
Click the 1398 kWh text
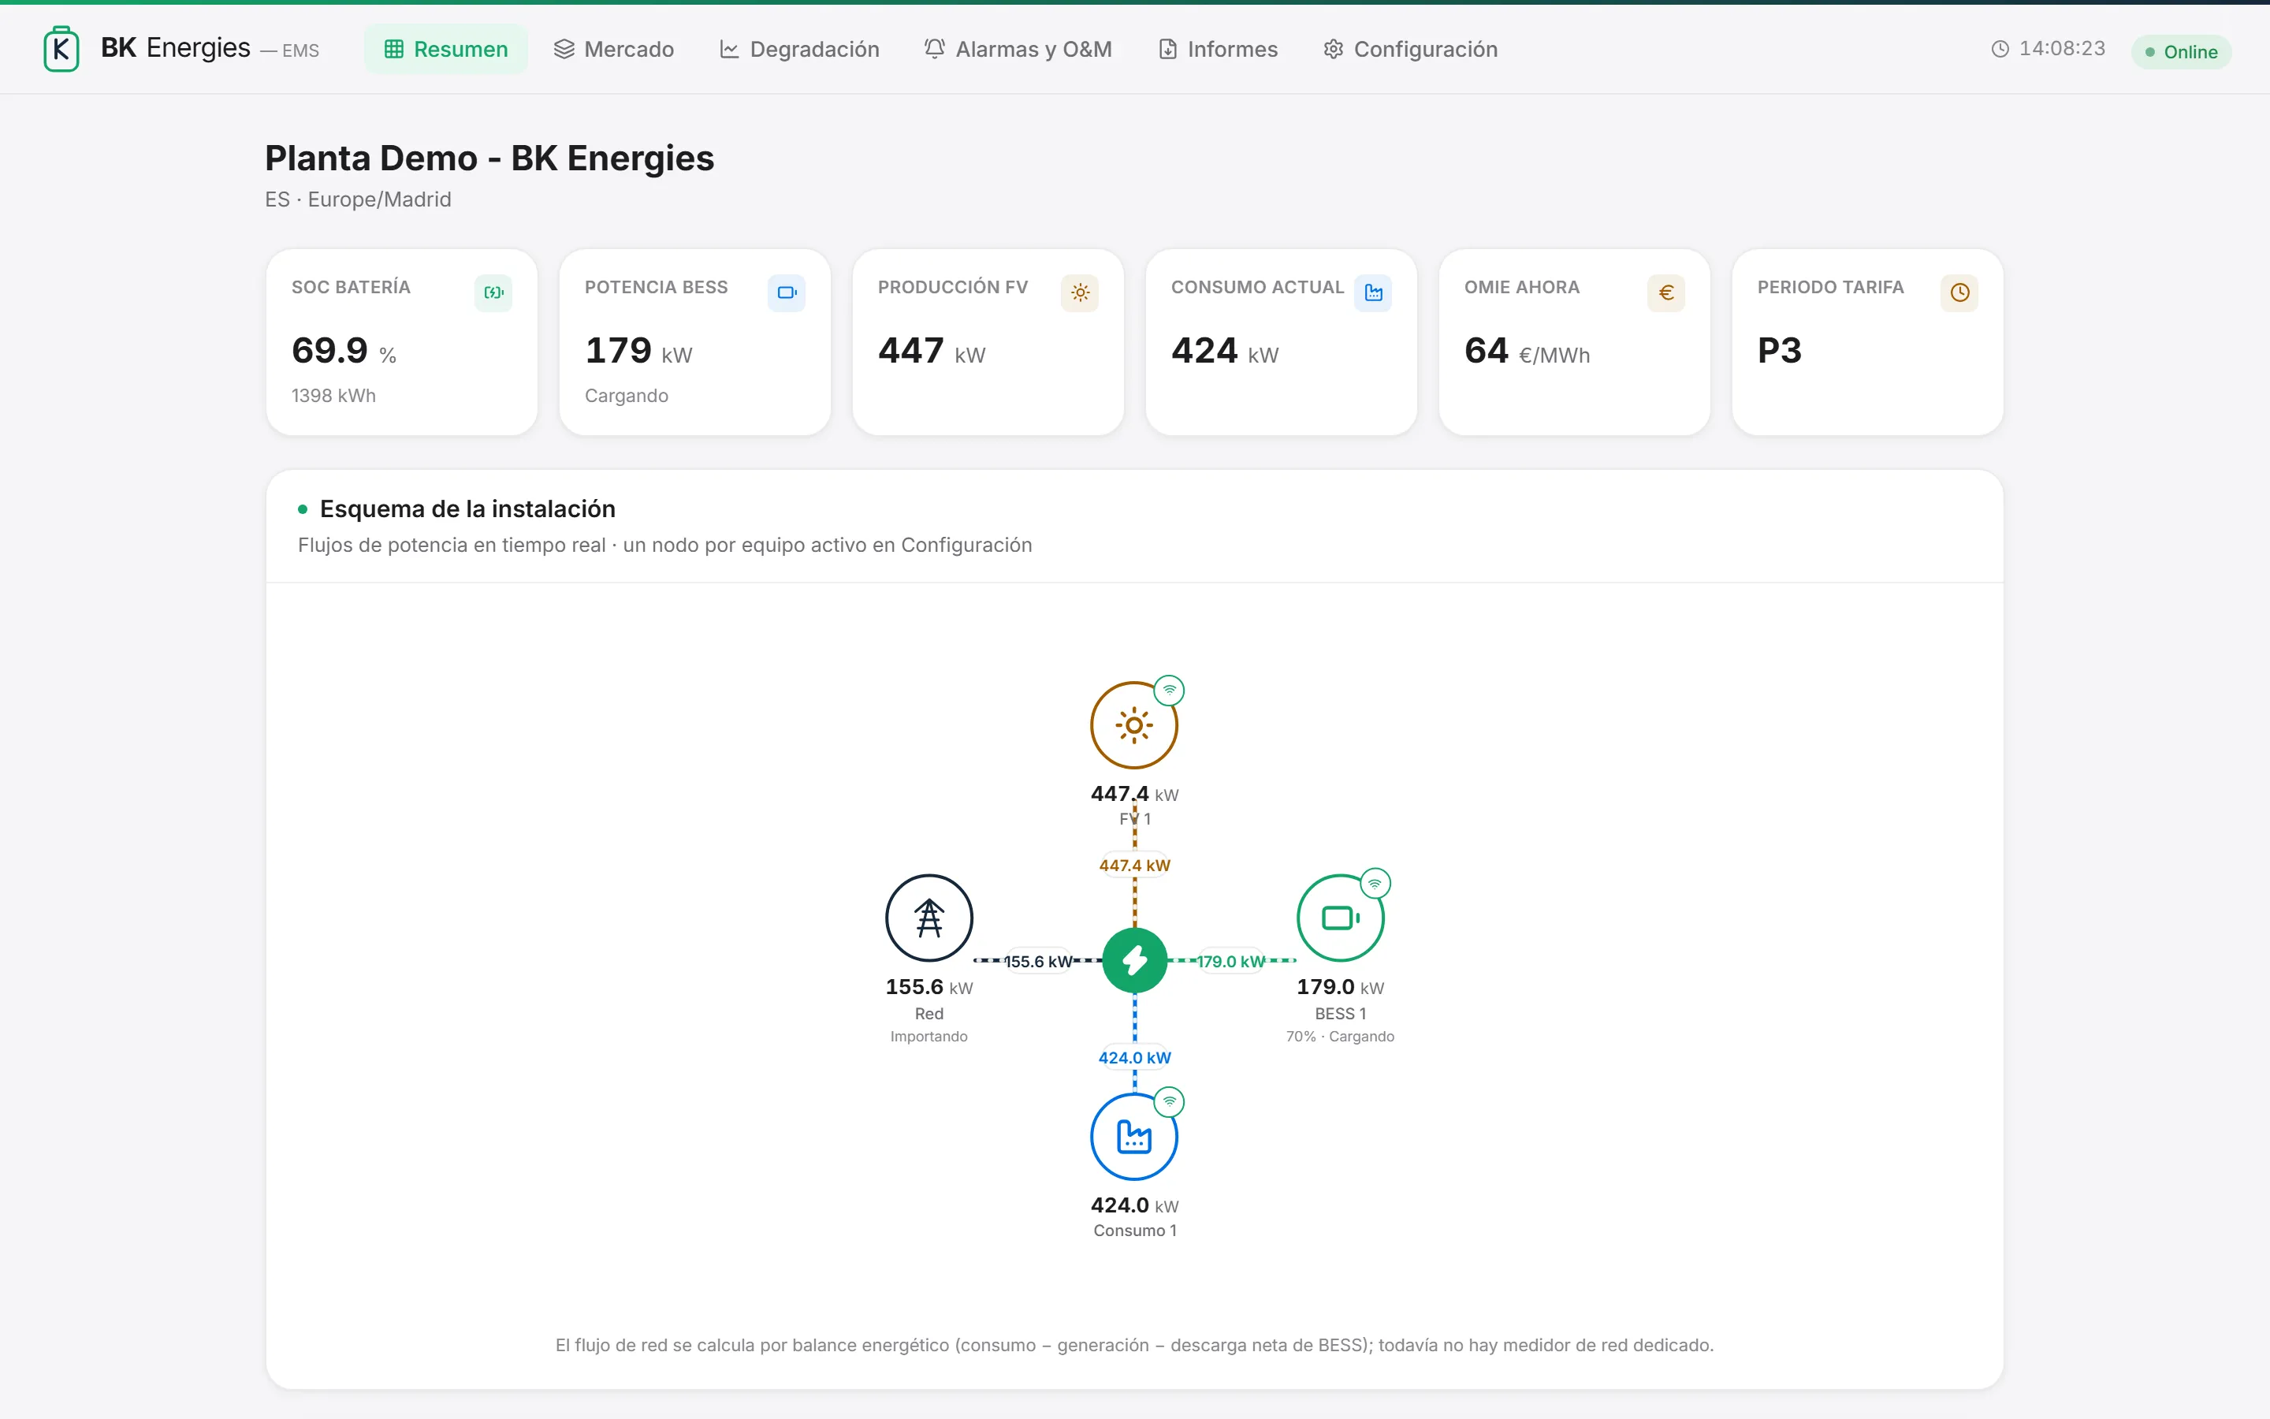coord(334,396)
